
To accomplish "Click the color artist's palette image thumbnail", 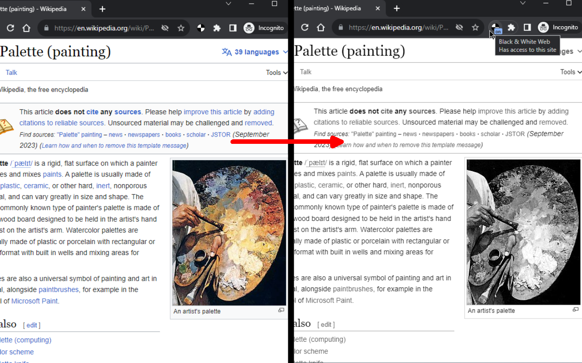I will click(x=229, y=232).
